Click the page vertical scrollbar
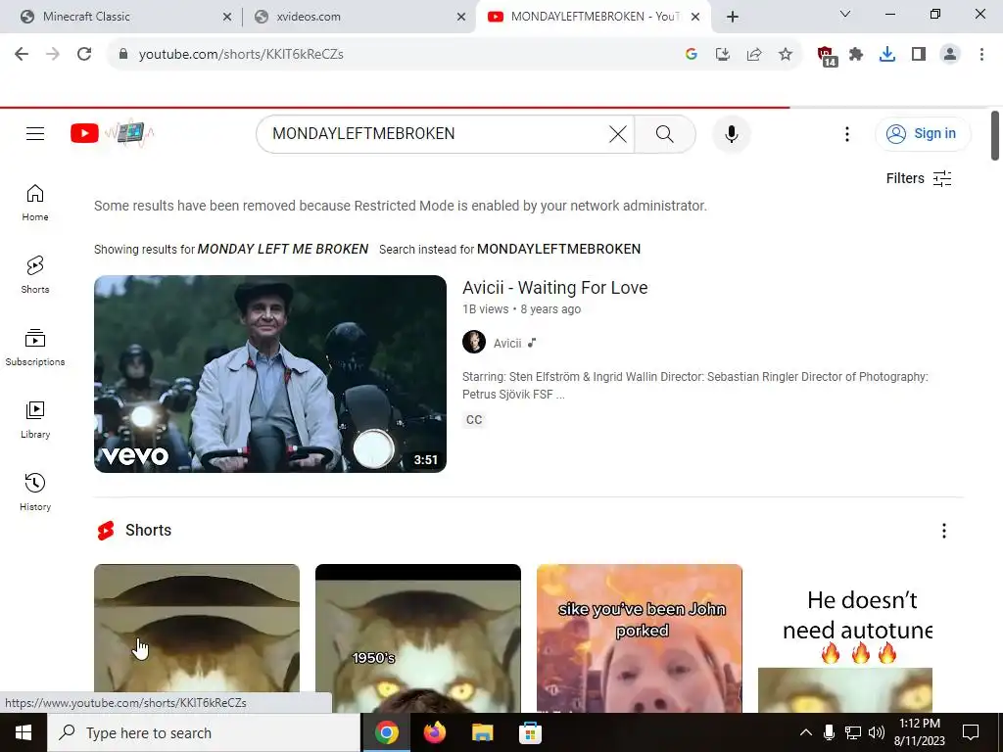The height and width of the screenshot is (752, 1003). [995, 135]
